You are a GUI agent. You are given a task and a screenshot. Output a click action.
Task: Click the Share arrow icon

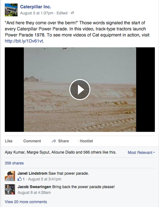(54, 141)
